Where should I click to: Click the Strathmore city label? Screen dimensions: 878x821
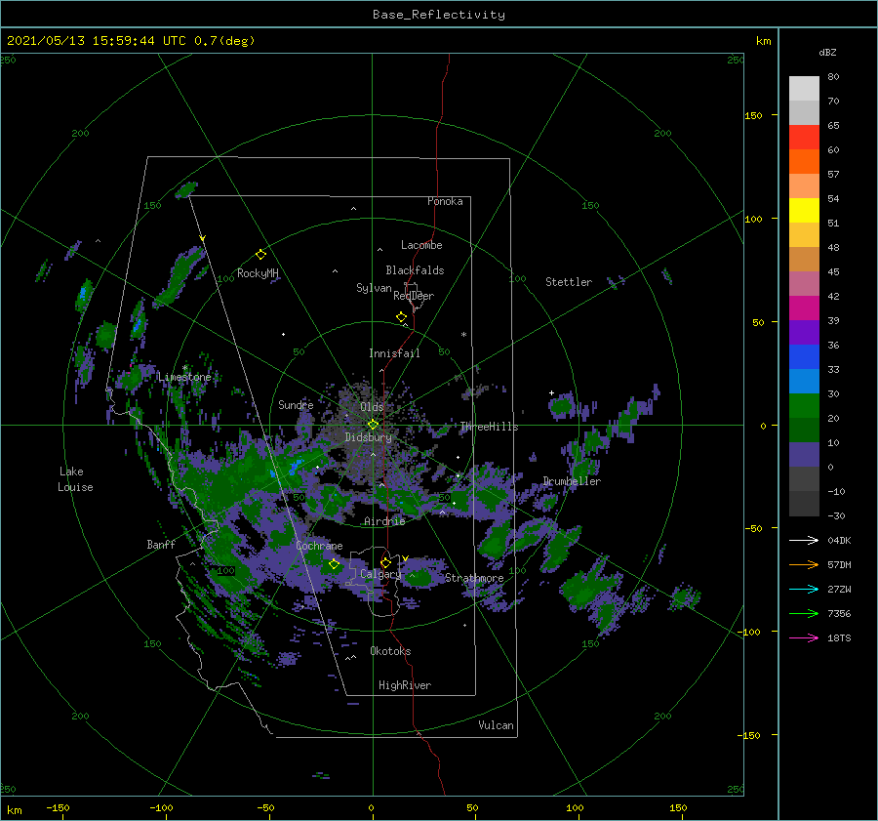pos(474,578)
